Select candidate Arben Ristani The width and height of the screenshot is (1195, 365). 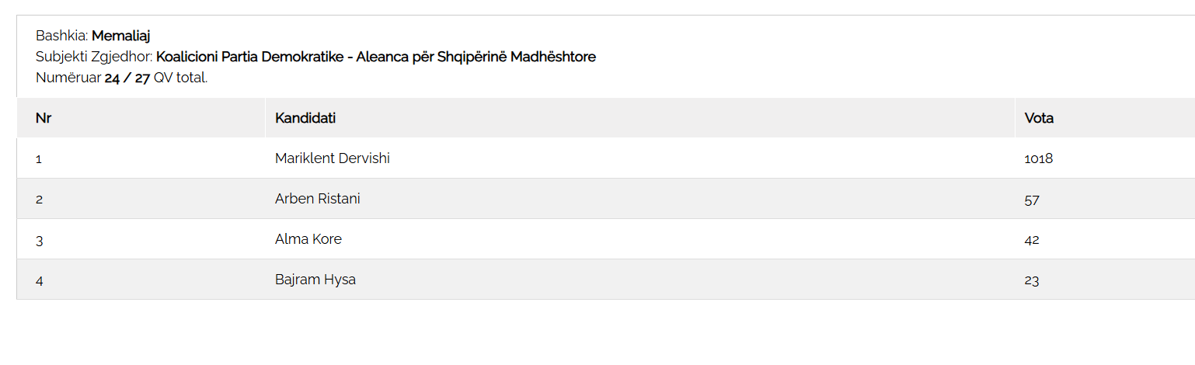[x=318, y=199]
